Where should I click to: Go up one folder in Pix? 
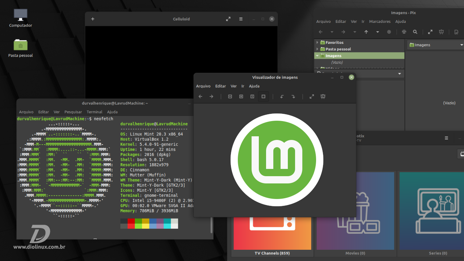[x=366, y=32]
